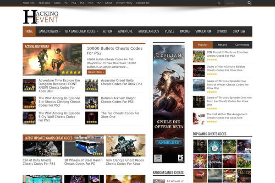Open 18 Wheels of Steel Haulin link
The height and width of the screenshot is (183, 275).
coord(83,162)
